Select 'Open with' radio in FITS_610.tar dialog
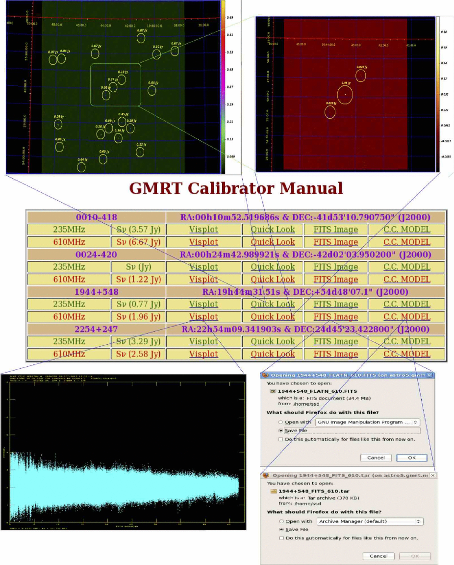 [x=281, y=521]
